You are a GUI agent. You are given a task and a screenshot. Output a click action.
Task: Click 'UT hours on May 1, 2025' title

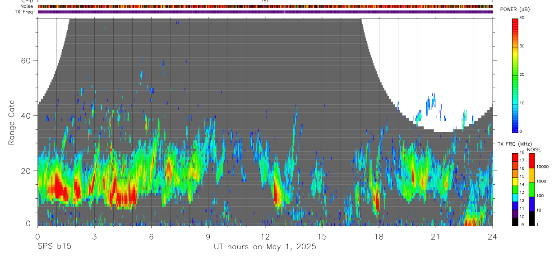(x=265, y=247)
